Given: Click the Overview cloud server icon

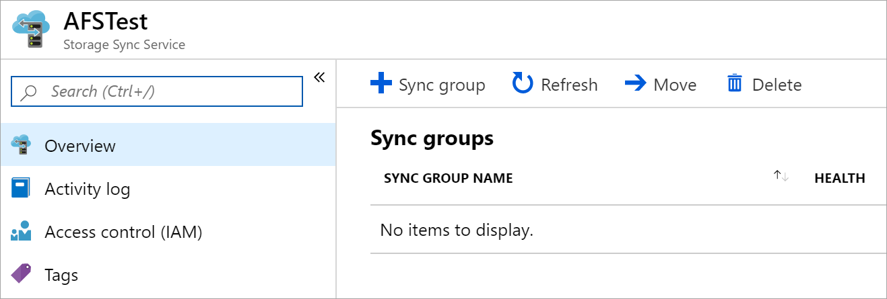Looking at the screenshot, I should pyautogui.click(x=22, y=145).
